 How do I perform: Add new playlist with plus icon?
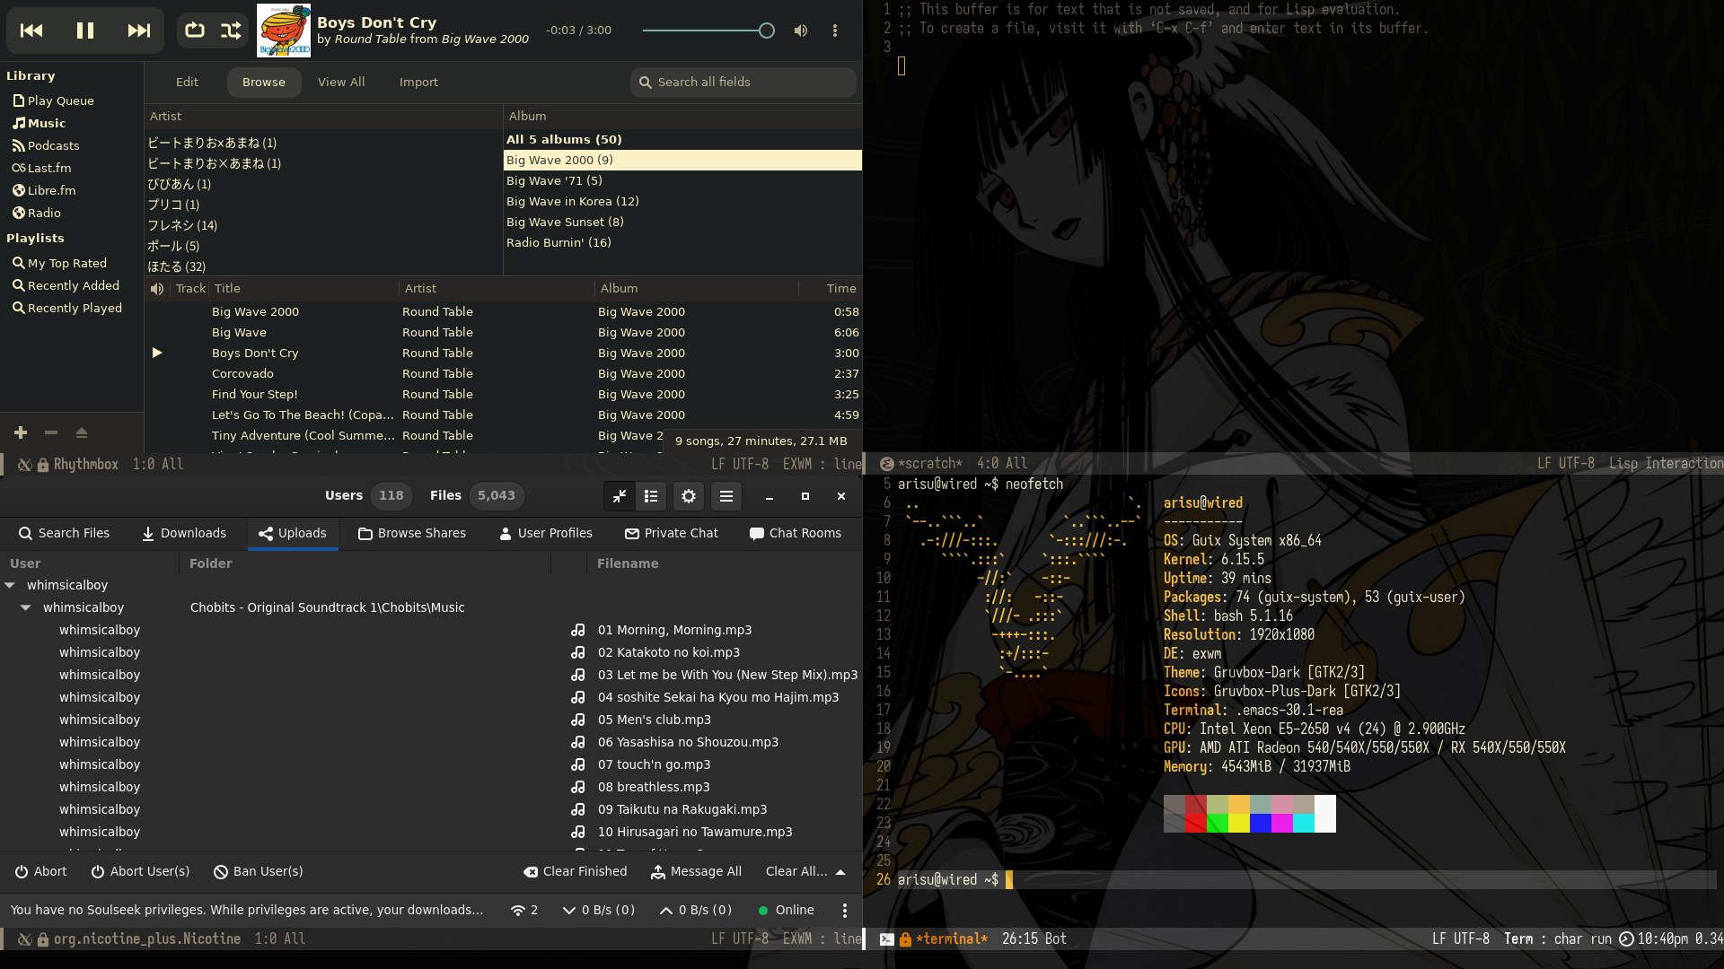coord(21,432)
